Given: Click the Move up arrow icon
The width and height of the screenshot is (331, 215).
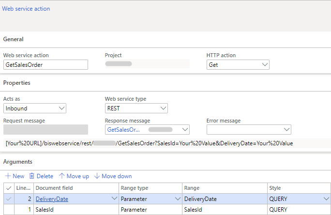Looking at the screenshot, I should point(61,176).
